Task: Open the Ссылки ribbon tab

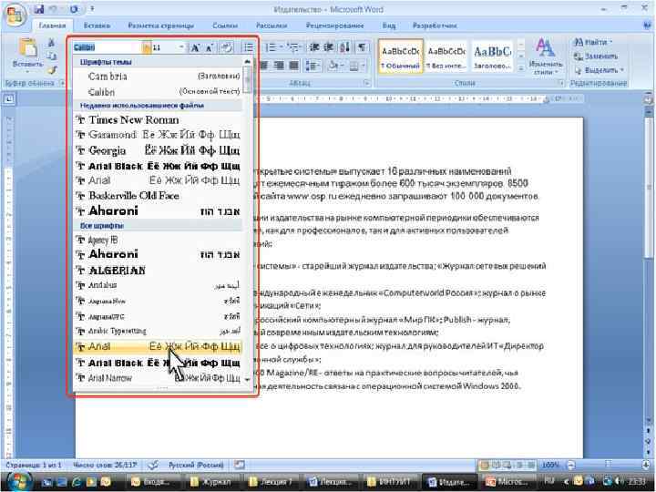Action: click(x=225, y=26)
